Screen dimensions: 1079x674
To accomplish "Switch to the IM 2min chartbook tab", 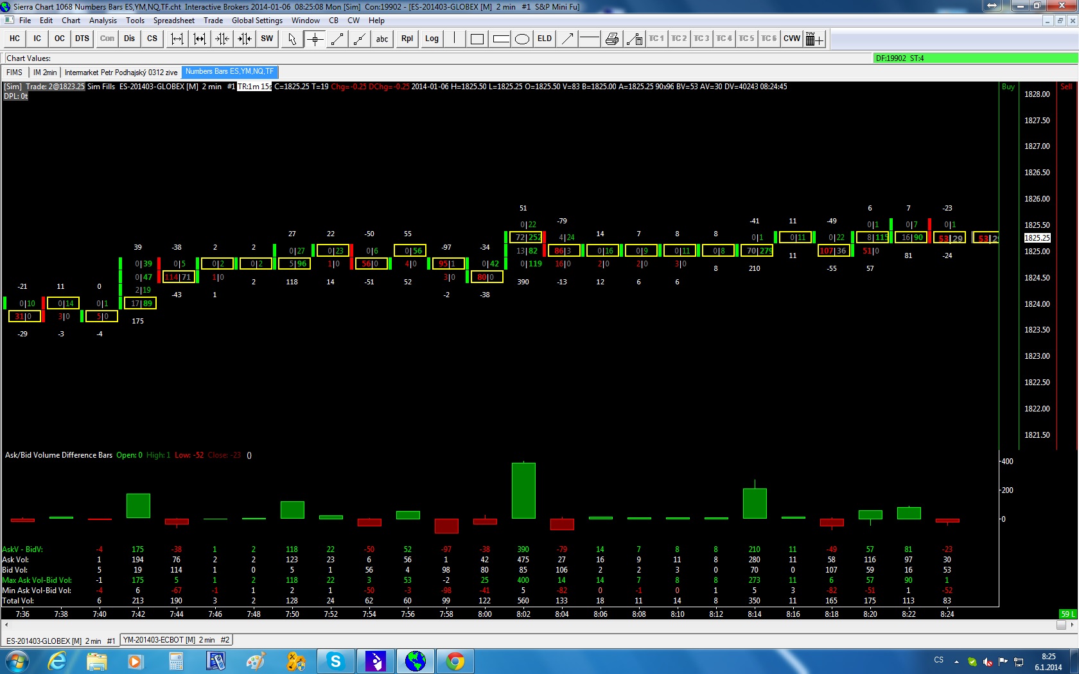I will pyautogui.click(x=45, y=73).
